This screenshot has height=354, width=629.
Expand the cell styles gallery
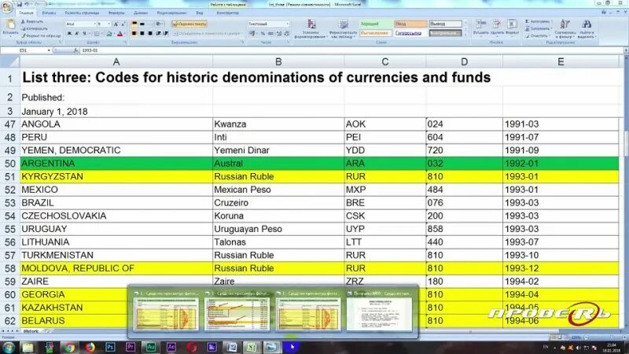[x=465, y=35]
